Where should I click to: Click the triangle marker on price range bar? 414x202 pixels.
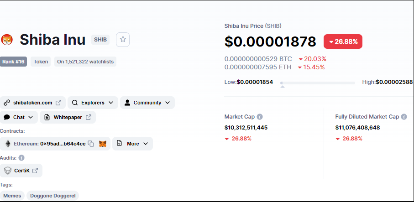pos(282,87)
